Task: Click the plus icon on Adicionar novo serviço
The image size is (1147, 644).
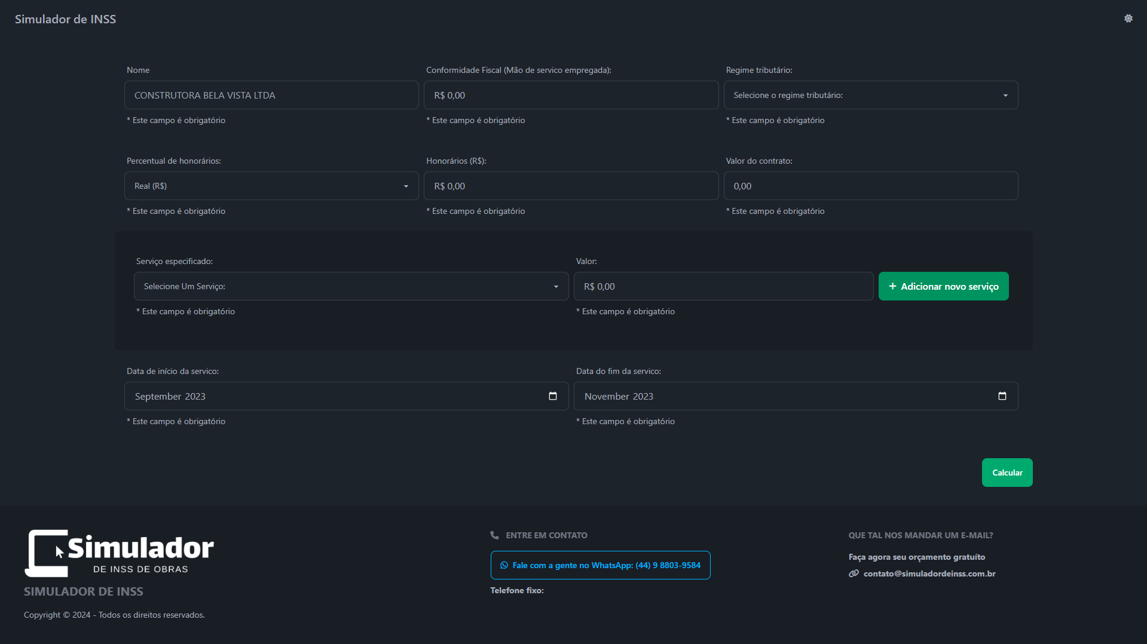Action: pyautogui.click(x=892, y=286)
